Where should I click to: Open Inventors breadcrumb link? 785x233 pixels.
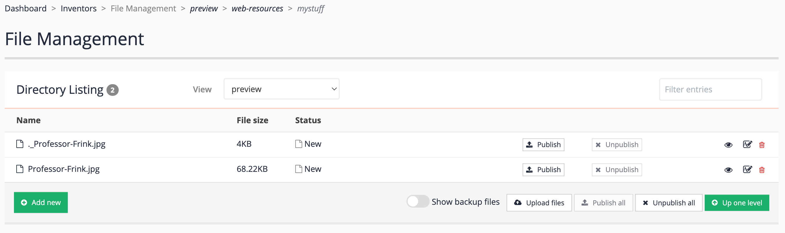coord(79,8)
